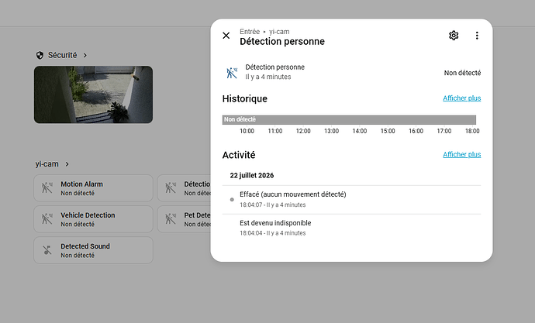Click the Sécurité shield icon

tap(40, 55)
